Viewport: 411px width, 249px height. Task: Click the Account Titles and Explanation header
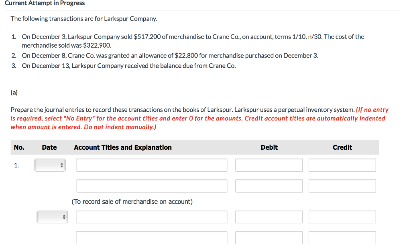point(122,147)
